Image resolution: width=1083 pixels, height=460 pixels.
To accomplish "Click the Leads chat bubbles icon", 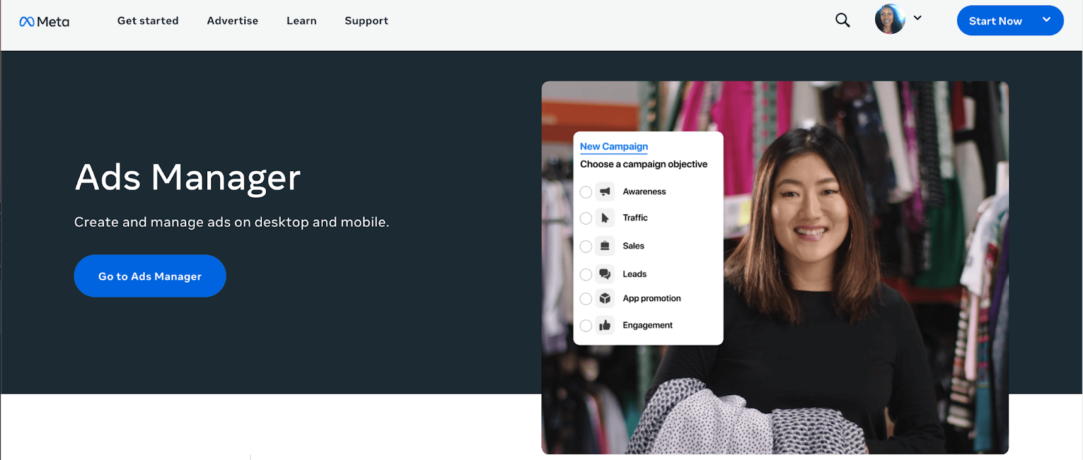I will click(x=605, y=274).
